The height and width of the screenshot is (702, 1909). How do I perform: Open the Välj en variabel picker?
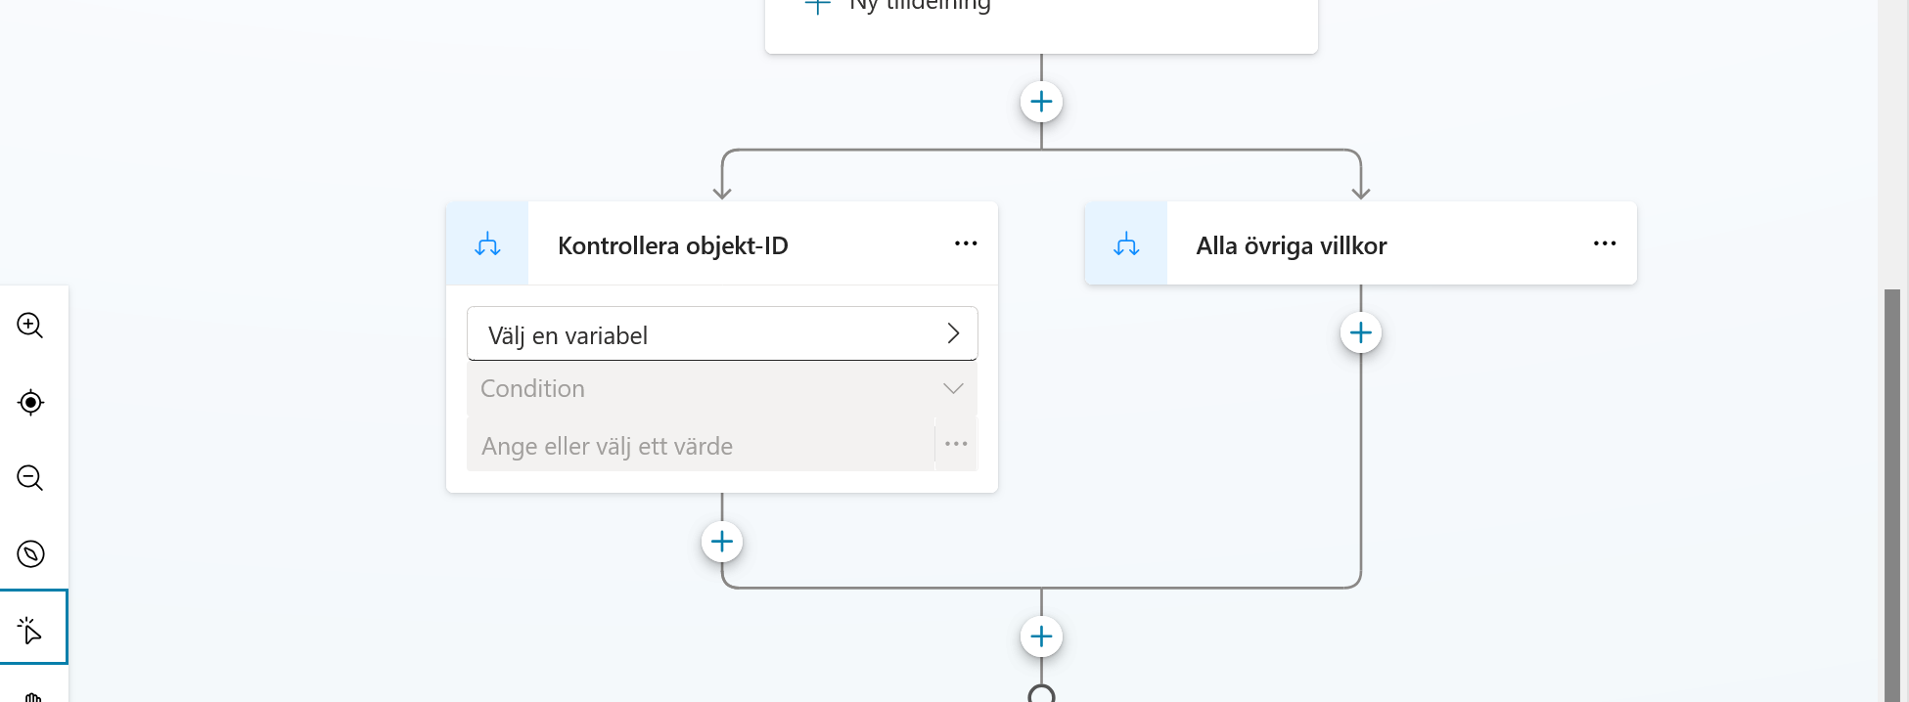click(x=722, y=334)
